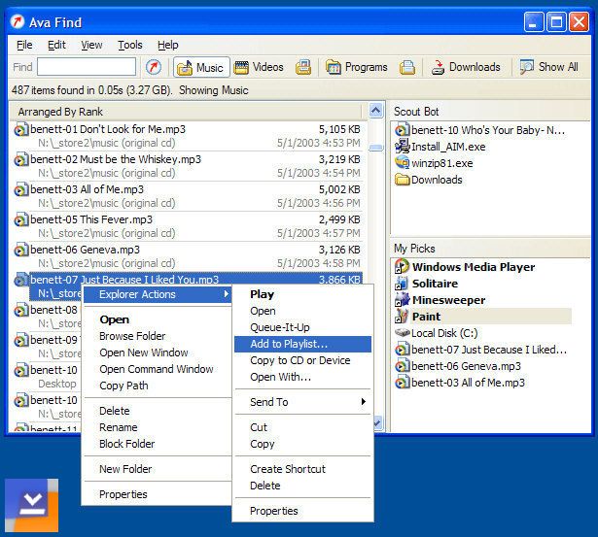Select the Downloads filter icon
The image size is (598, 537).
pos(438,67)
